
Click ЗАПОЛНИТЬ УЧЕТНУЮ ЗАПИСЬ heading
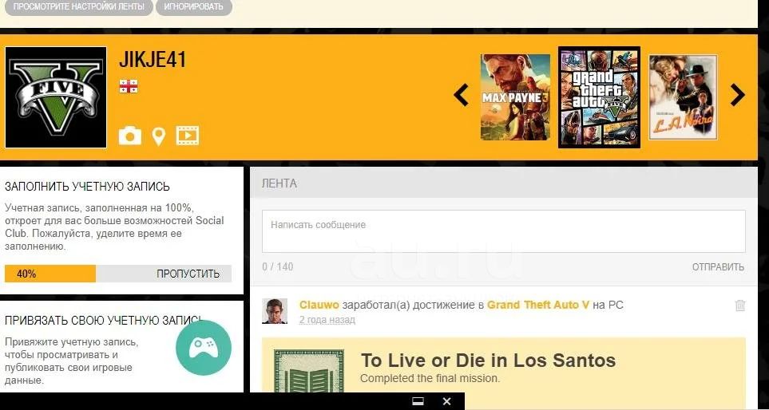click(87, 186)
